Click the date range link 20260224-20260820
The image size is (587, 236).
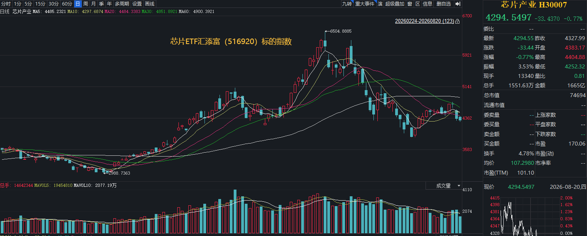424,21
